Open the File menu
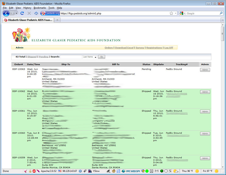Screen dimensions: 226x175 click(x=5, y=8)
